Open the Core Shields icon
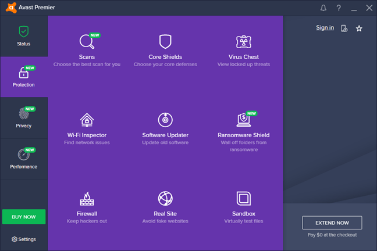Image resolution: width=377 pixels, height=251 pixels. click(x=165, y=42)
